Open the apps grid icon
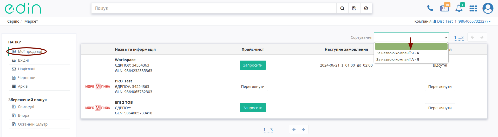498x137 pixels. click(473, 9)
